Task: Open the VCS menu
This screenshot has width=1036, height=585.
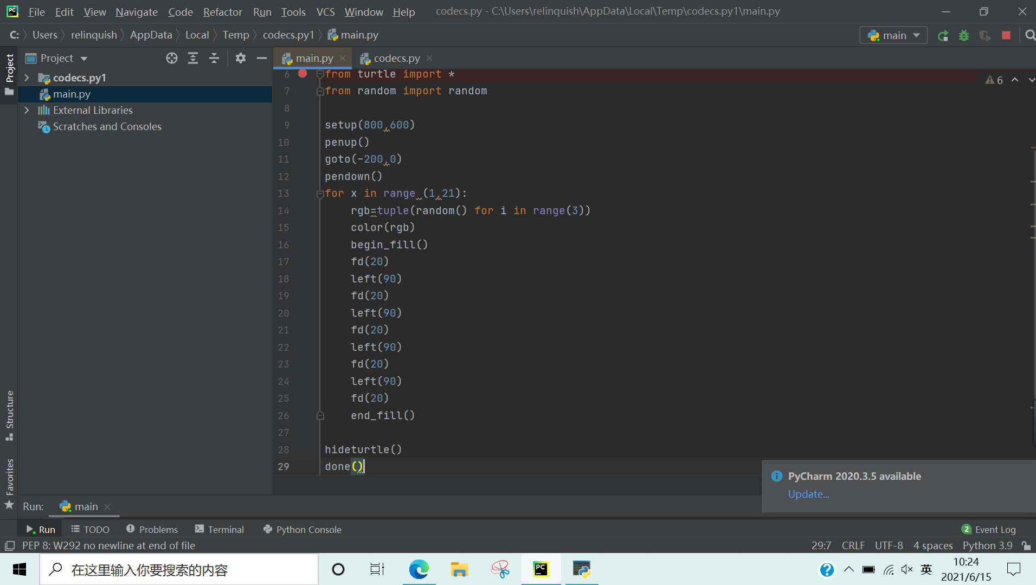Action: point(325,12)
